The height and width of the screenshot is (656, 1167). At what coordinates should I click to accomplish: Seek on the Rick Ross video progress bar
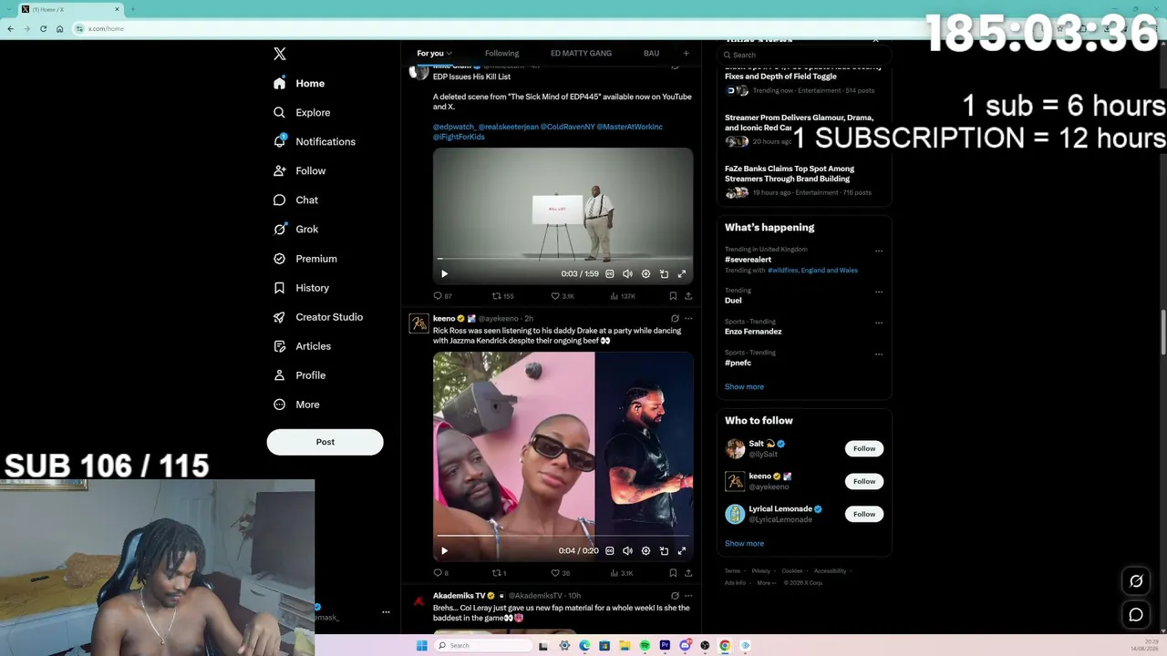(x=563, y=536)
